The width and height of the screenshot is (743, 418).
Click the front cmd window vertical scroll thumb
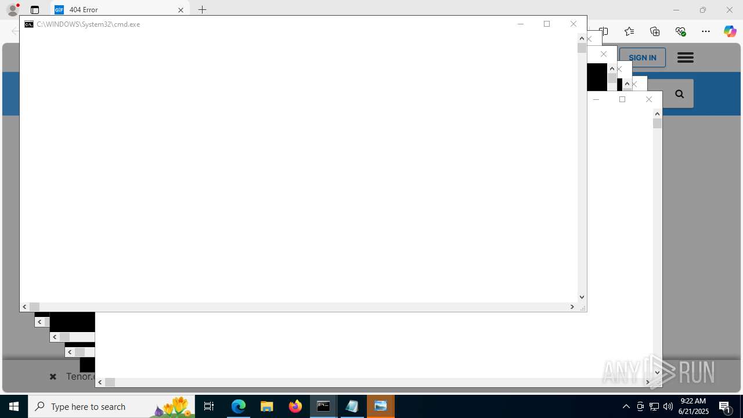click(x=582, y=48)
